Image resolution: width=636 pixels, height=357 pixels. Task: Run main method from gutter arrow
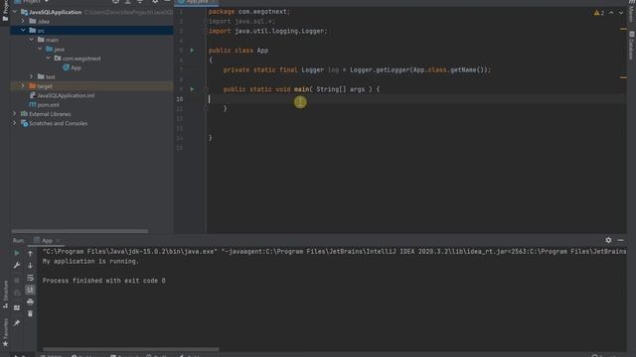(x=192, y=89)
